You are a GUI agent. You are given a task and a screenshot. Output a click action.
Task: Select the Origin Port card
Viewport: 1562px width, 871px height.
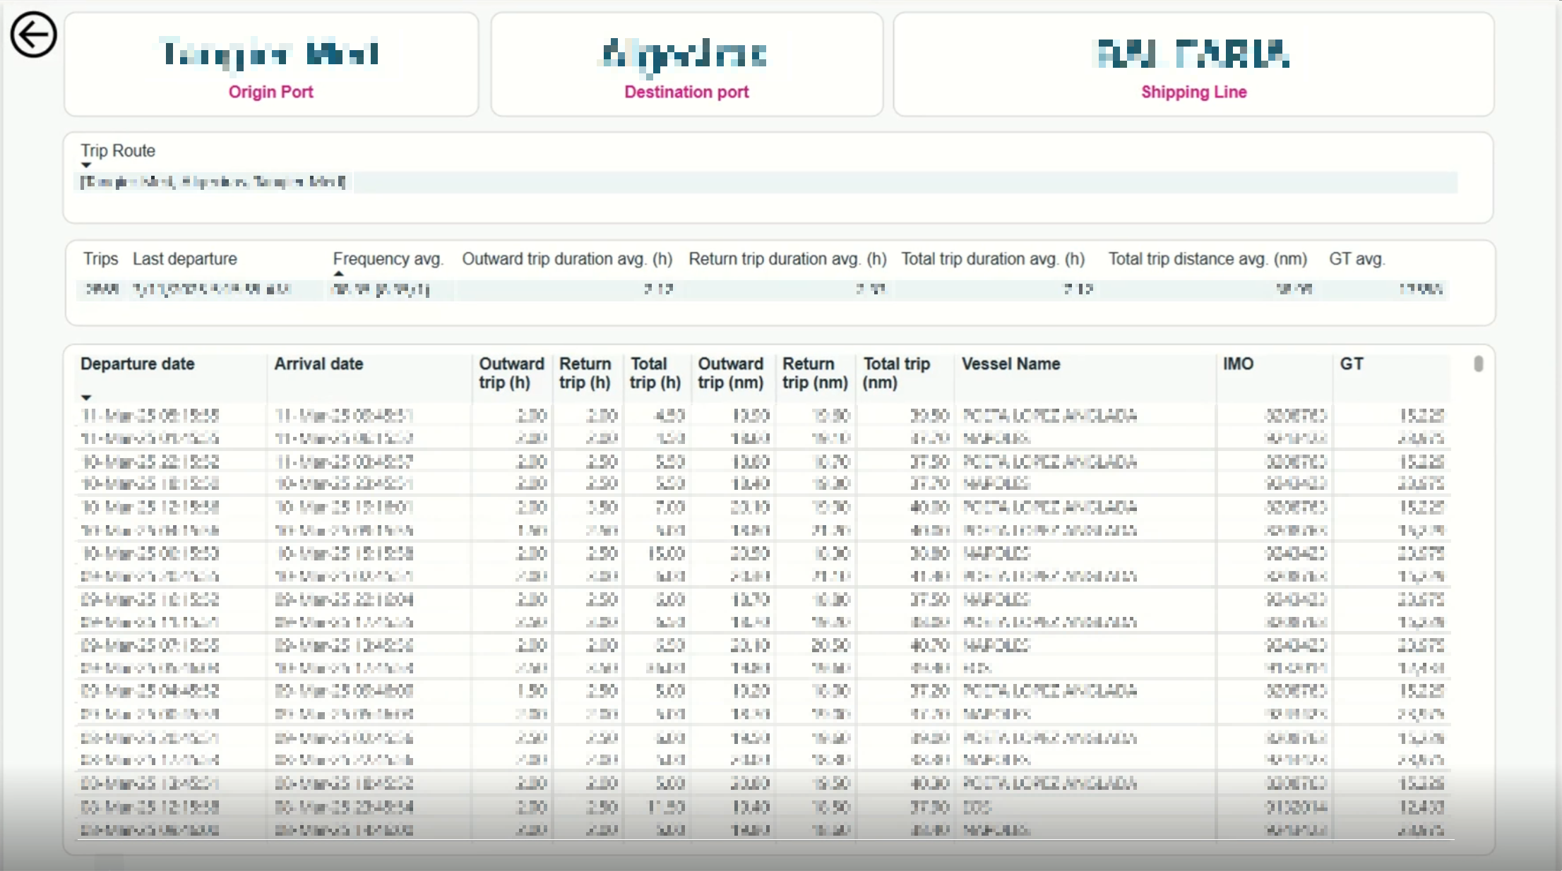pyautogui.click(x=271, y=65)
